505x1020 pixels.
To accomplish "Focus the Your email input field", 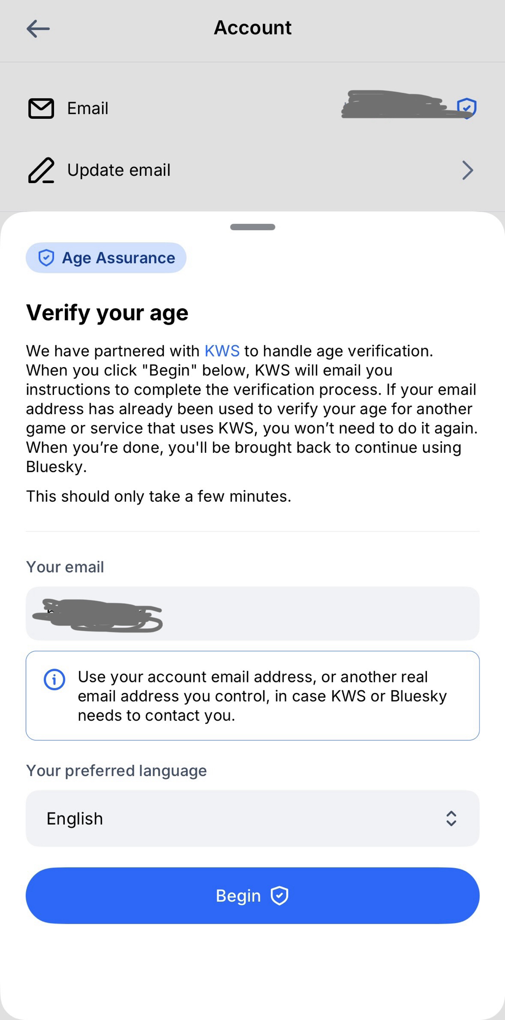I will tap(306, 614).
